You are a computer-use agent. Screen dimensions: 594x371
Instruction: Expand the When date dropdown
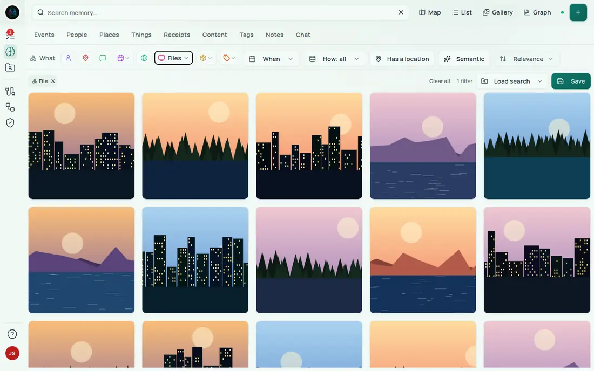tap(271, 59)
